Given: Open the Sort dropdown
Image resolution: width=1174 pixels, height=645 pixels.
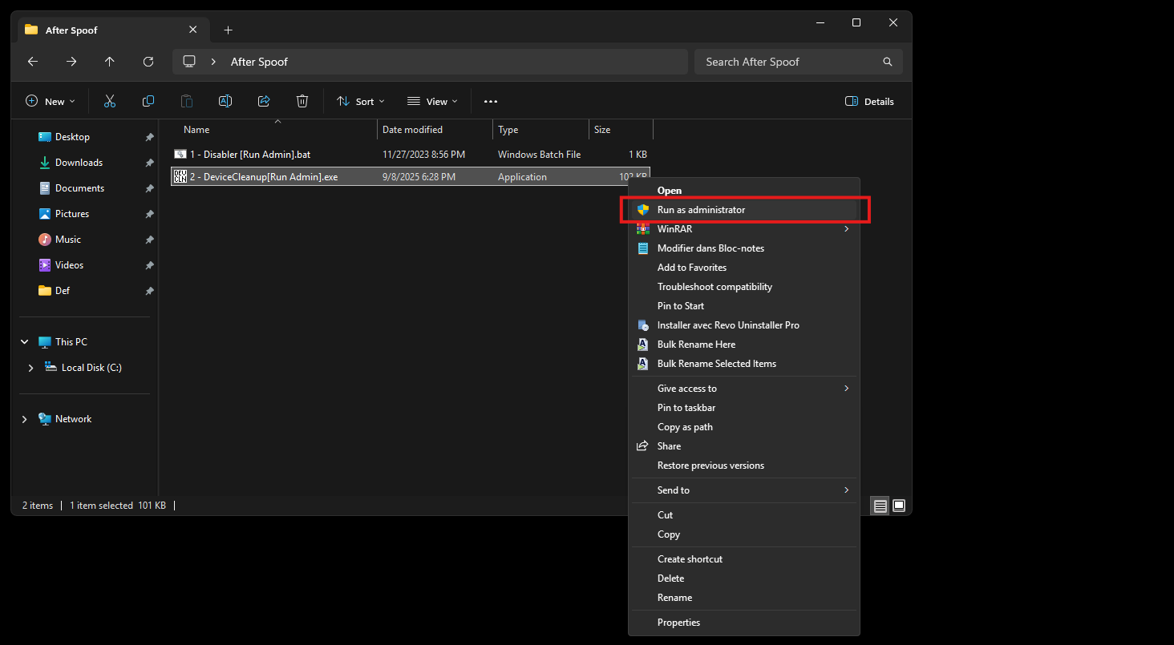Looking at the screenshot, I should [360, 102].
